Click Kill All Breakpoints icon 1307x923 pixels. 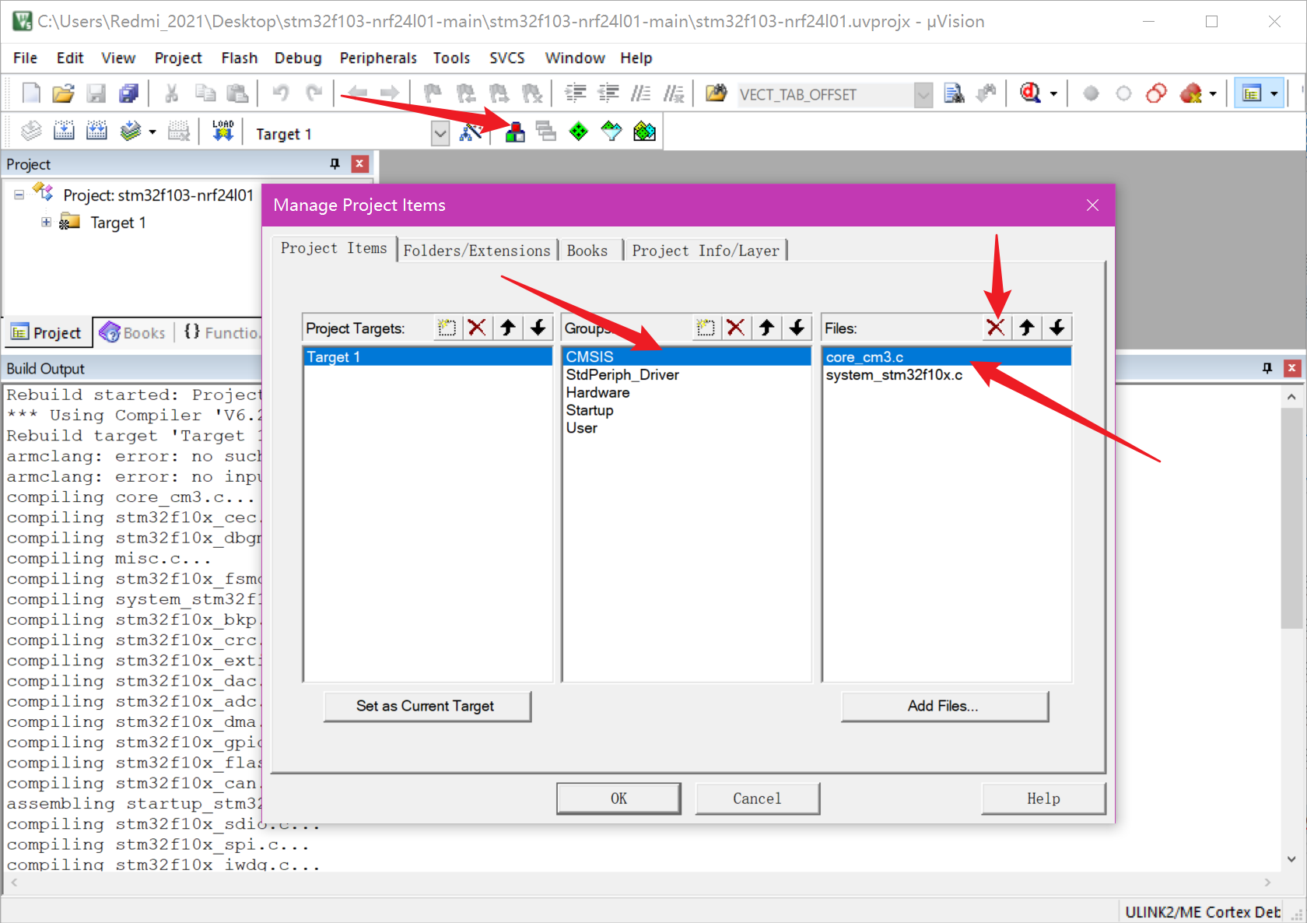[1190, 93]
